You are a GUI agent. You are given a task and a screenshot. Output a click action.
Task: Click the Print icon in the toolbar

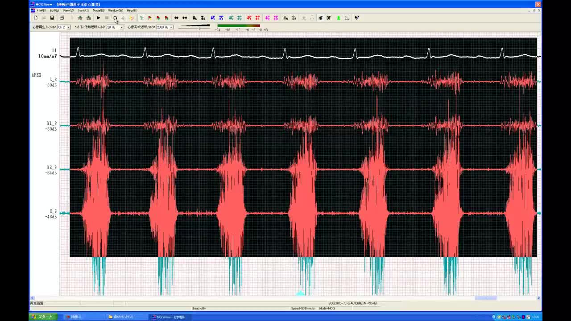tap(62, 18)
